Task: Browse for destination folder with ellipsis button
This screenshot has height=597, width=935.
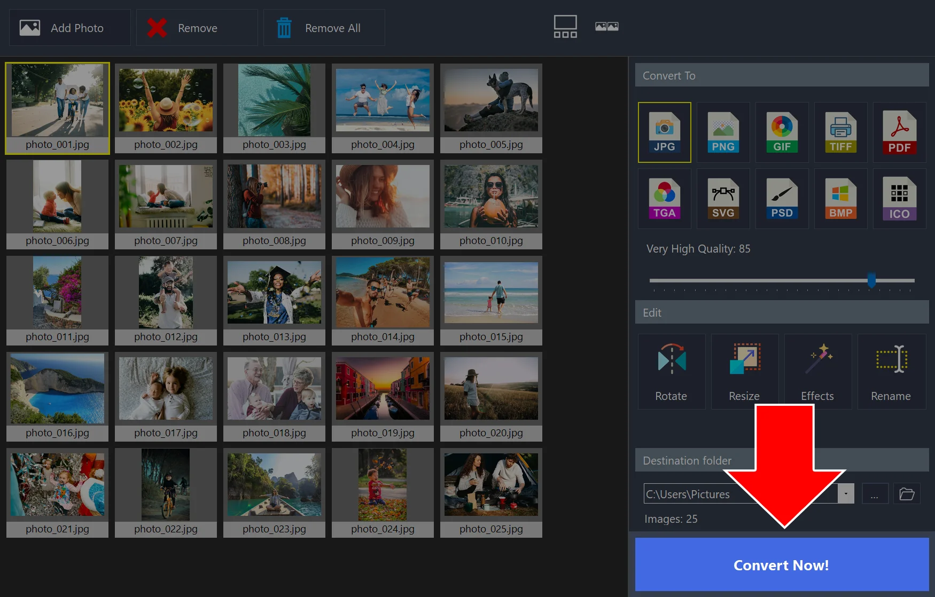Action: coord(875,494)
